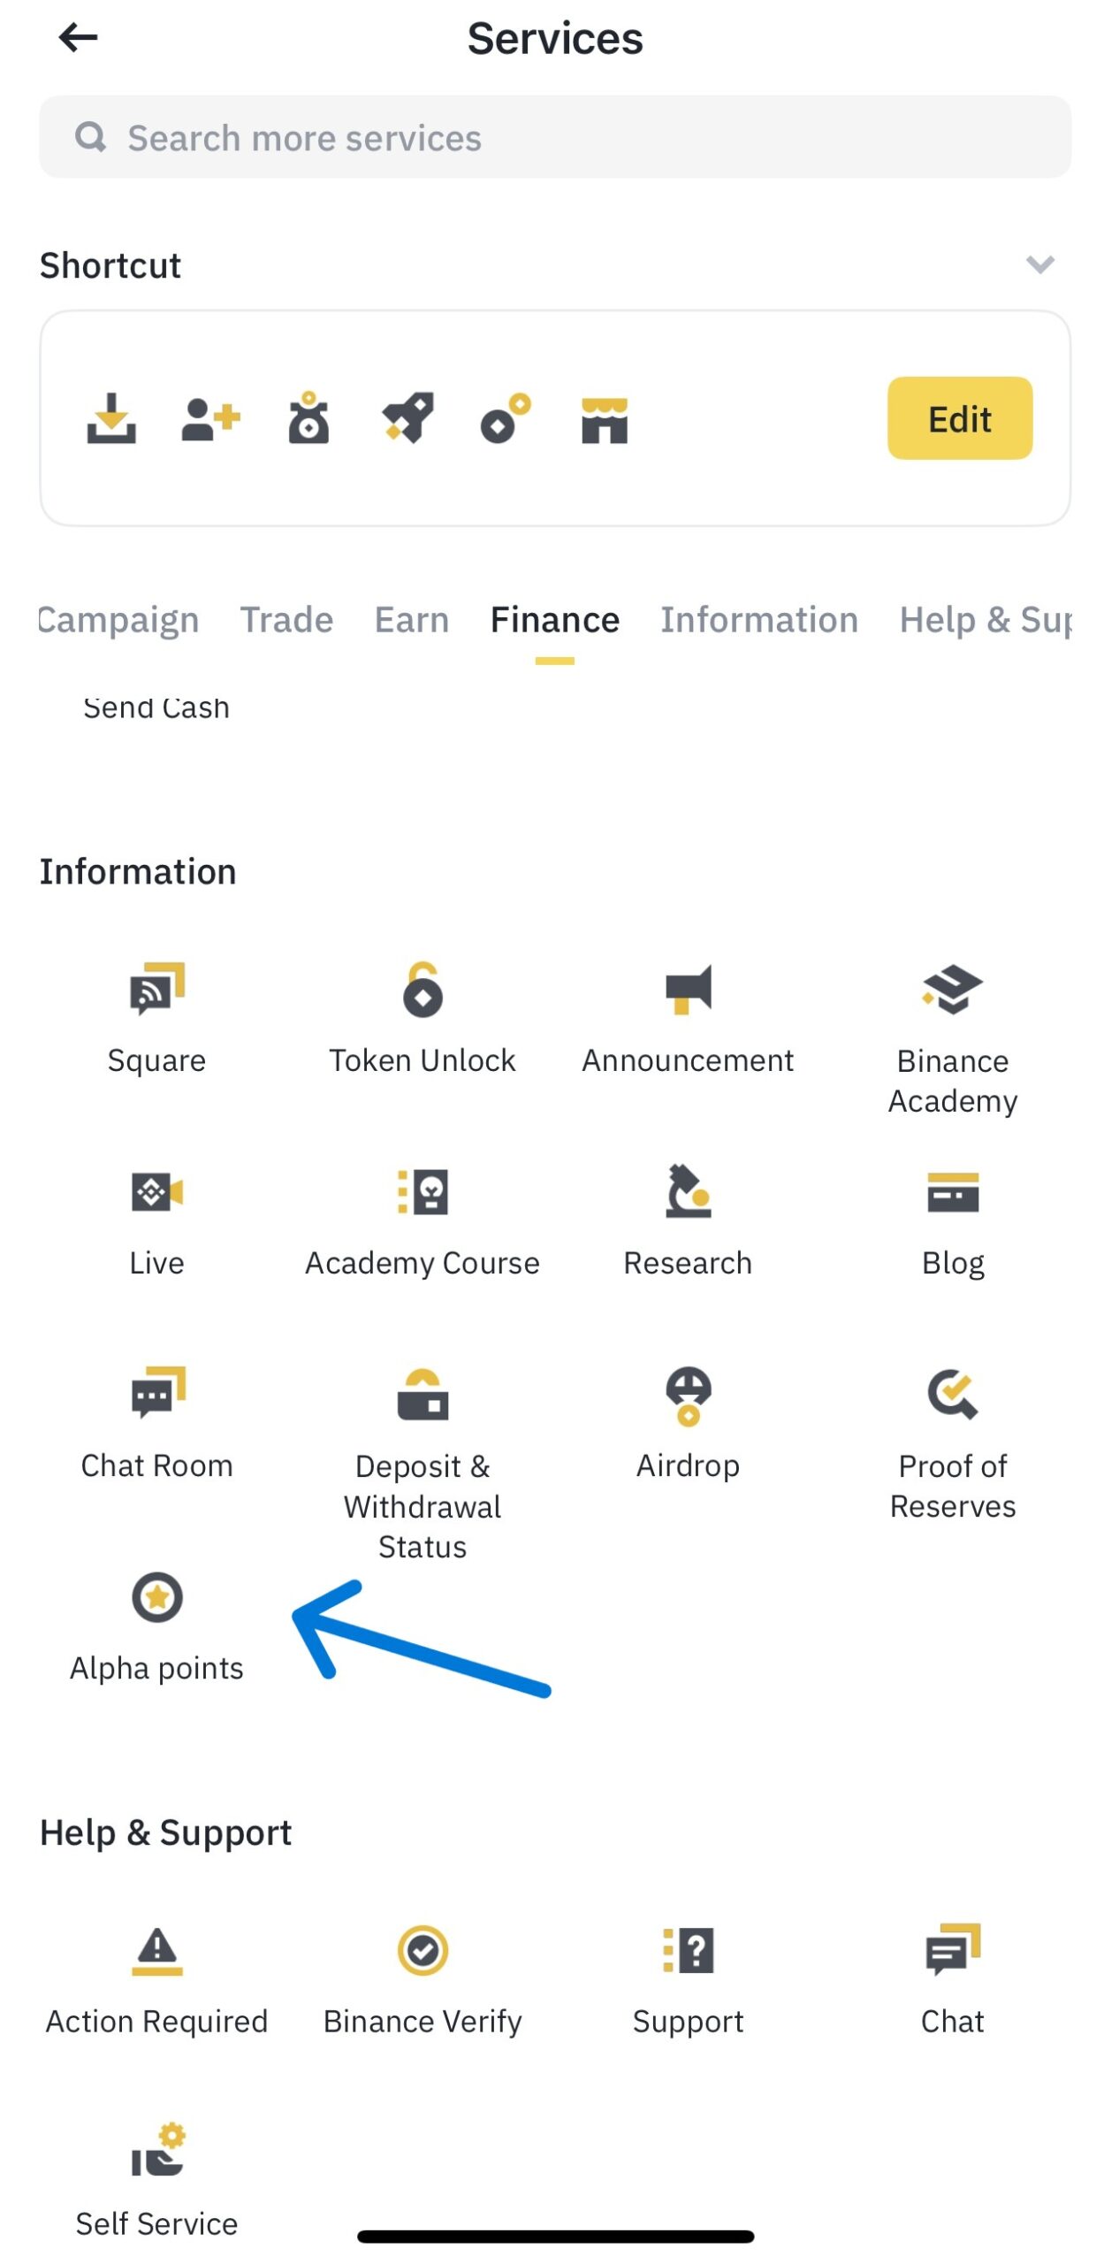
Task: Tap the Square feed icon
Action: (156, 990)
